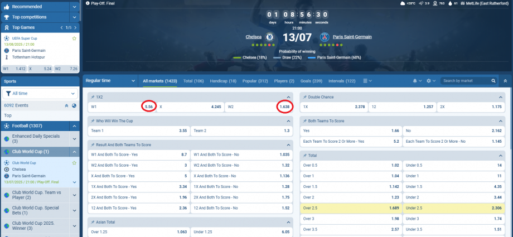Pin the Total market
Screen dimensions: 513x237
(305, 156)
